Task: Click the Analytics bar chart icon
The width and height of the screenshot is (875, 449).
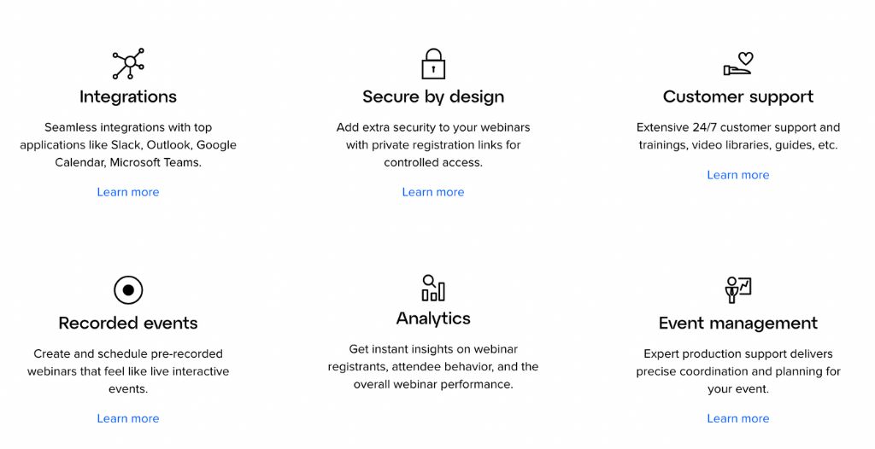Action: click(433, 288)
